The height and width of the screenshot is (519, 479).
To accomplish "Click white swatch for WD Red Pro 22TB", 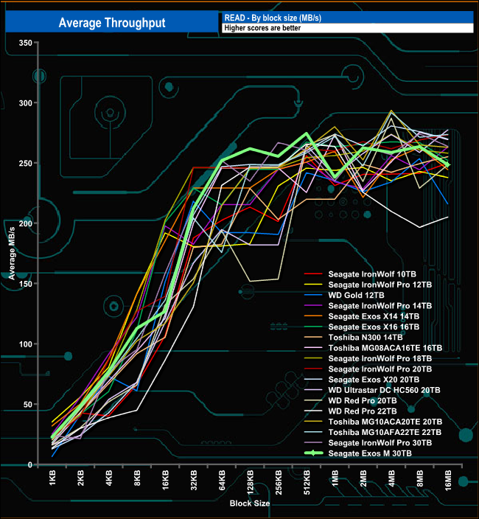I will (313, 411).
